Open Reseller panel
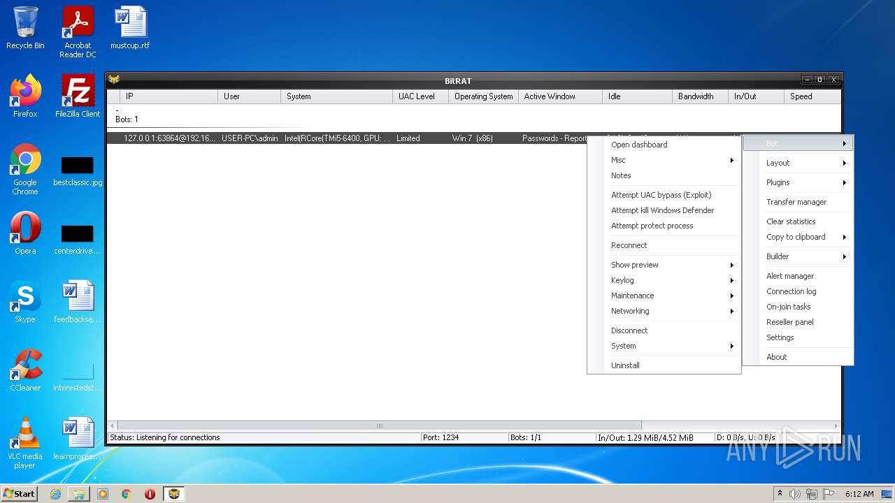 coord(798,322)
